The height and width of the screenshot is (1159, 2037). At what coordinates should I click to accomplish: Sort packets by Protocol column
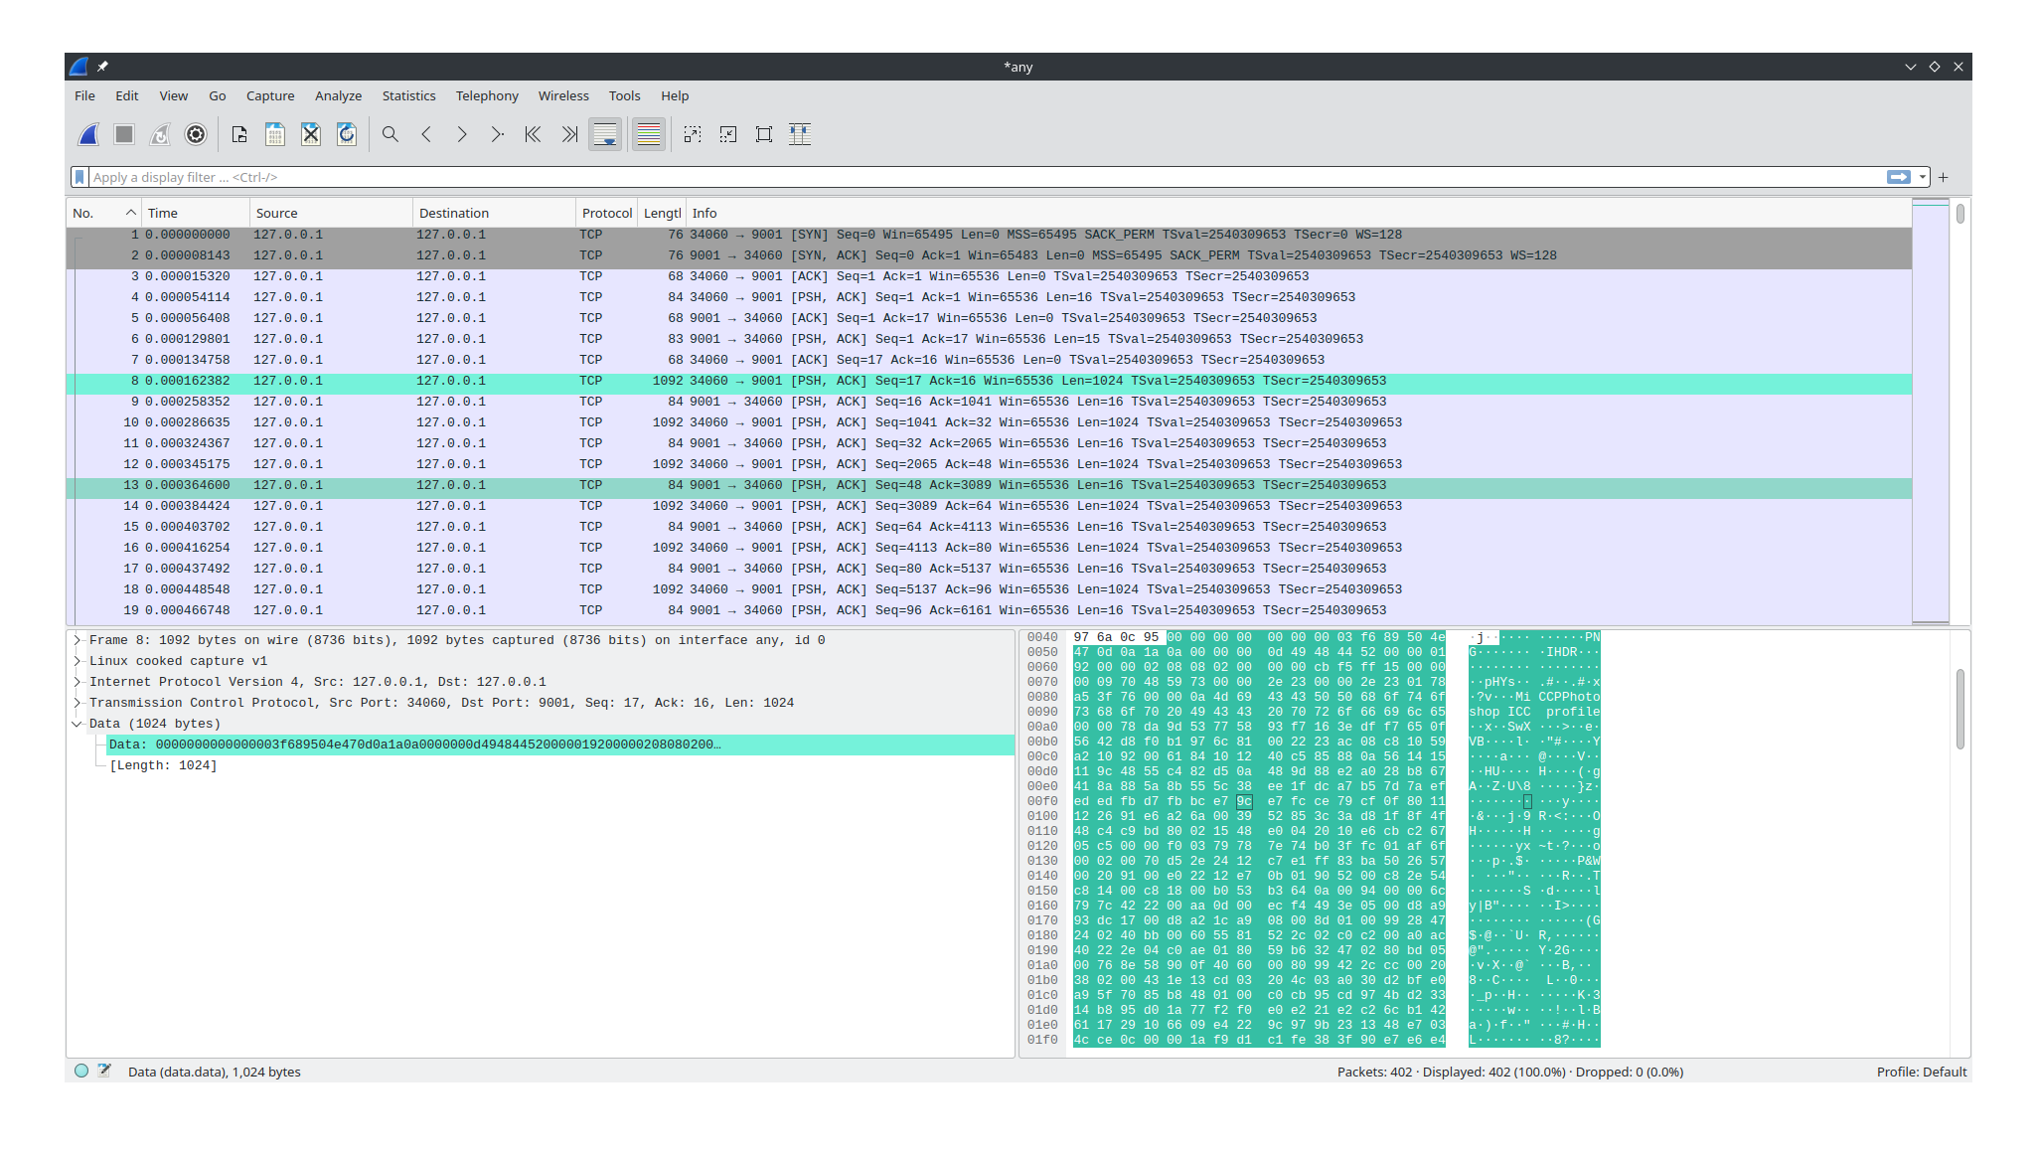607,213
